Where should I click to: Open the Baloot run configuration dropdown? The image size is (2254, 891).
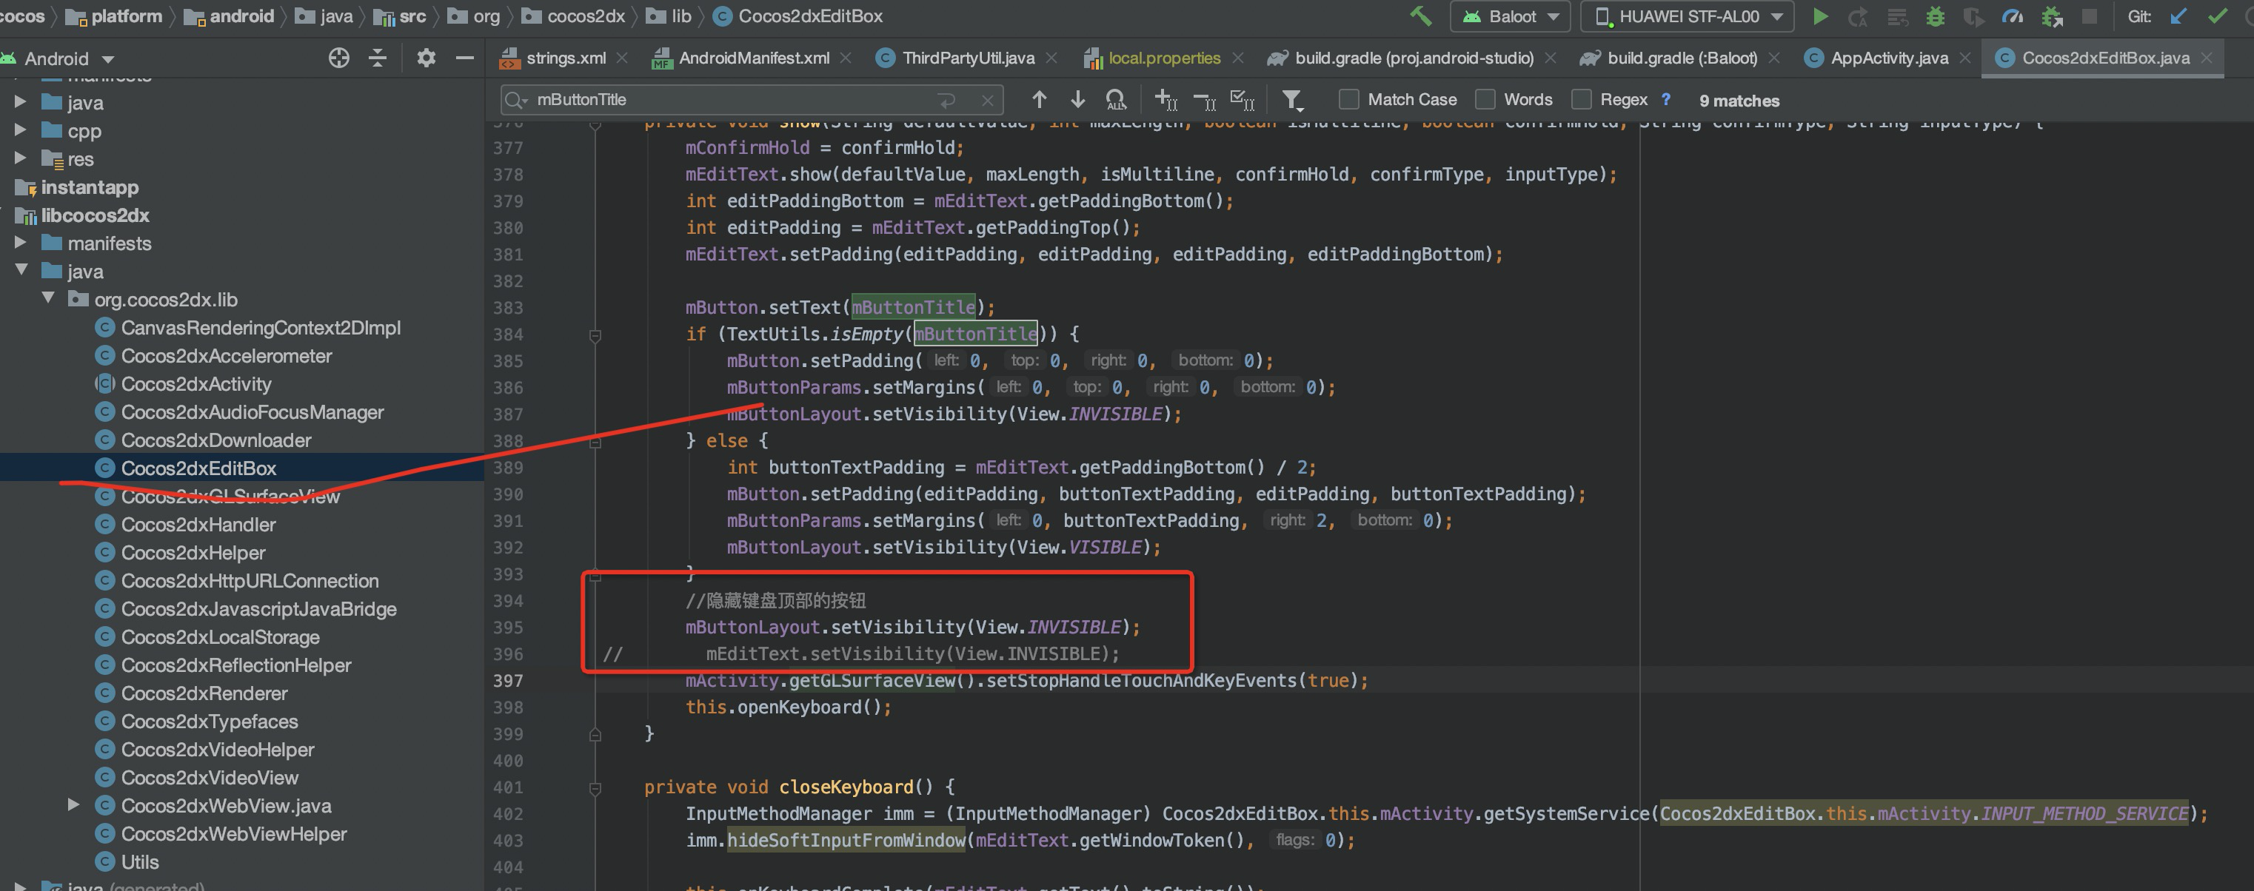1511,16
